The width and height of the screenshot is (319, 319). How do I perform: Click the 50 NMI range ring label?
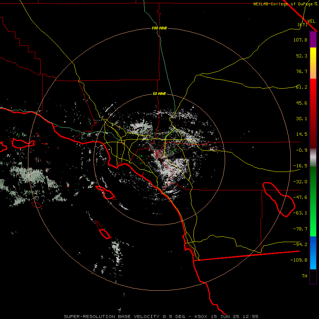tap(159, 94)
